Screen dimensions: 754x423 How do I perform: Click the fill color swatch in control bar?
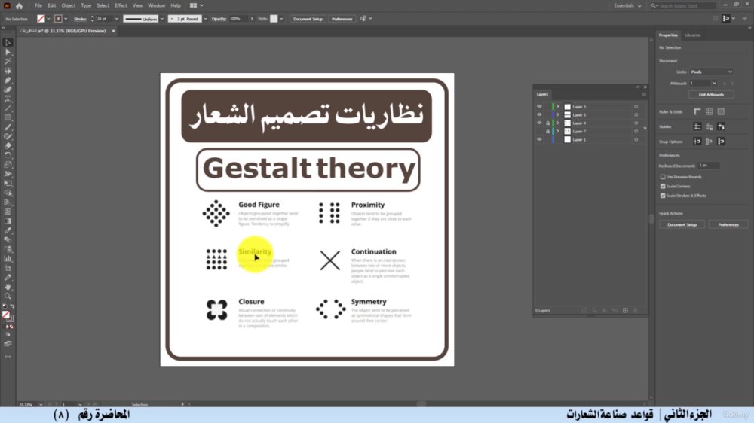tap(41, 19)
